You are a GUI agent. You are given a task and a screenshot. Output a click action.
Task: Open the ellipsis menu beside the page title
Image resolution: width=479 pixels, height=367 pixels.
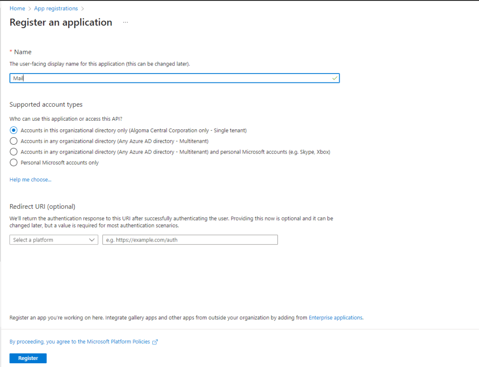[125, 22]
